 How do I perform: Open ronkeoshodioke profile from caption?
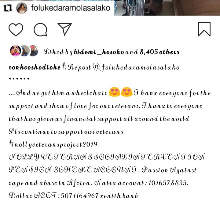(35, 67)
